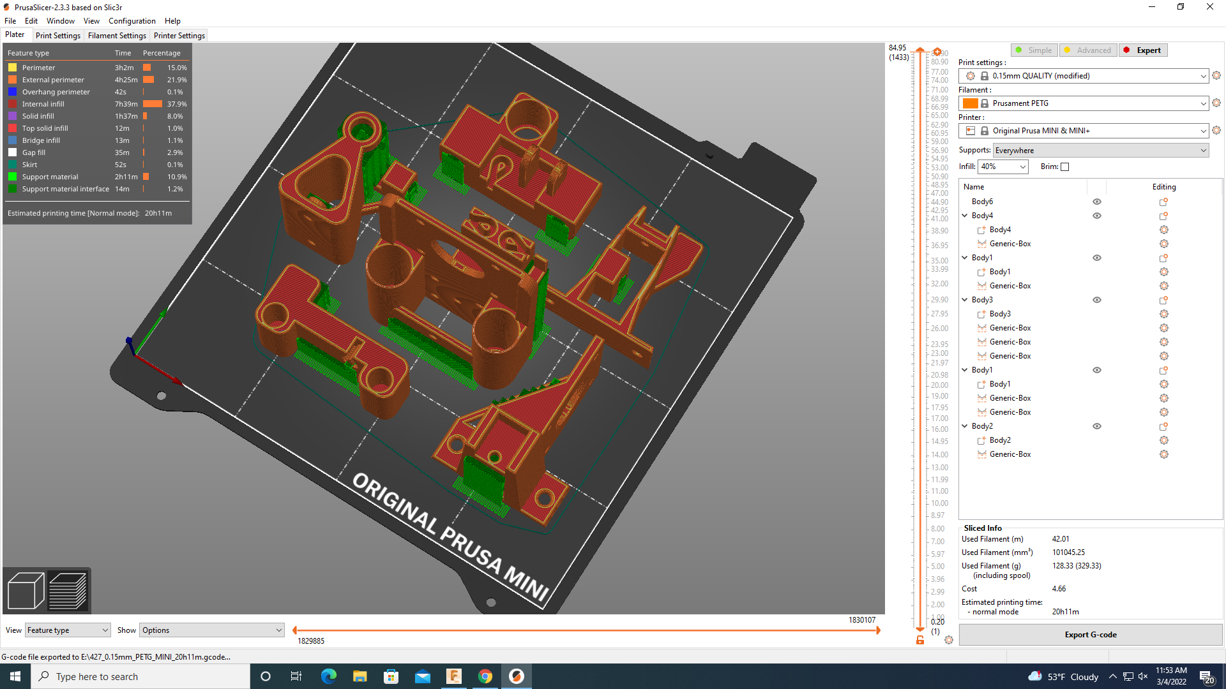Click the Export G-code button

[x=1090, y=634]
